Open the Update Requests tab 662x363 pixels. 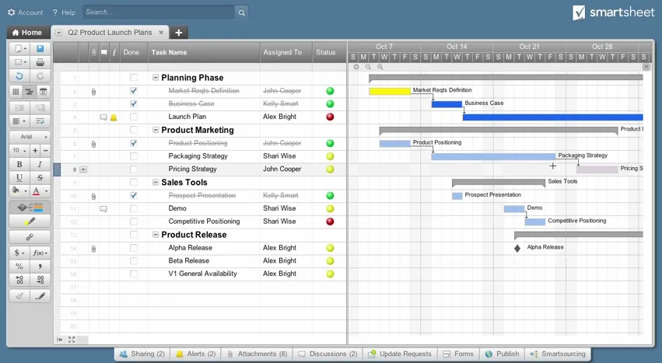coord(400,354)
